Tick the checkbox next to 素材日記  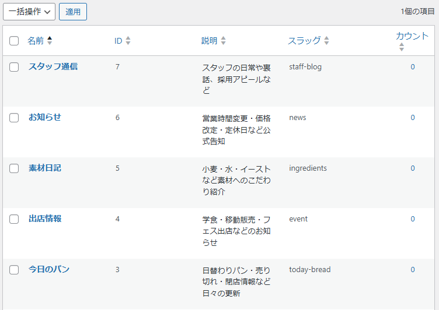click(15, 168)
